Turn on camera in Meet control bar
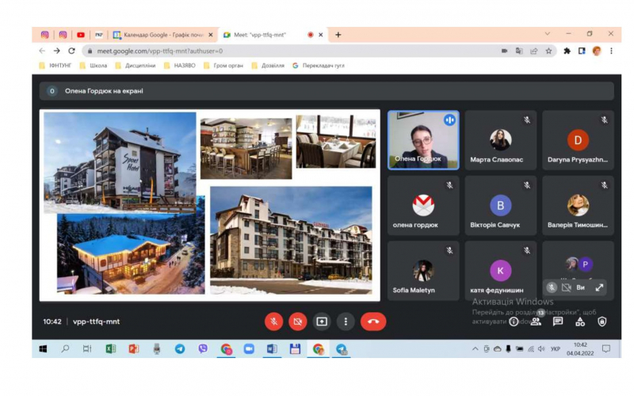Screen dimensions: 634x396 (x=298, y=322)
